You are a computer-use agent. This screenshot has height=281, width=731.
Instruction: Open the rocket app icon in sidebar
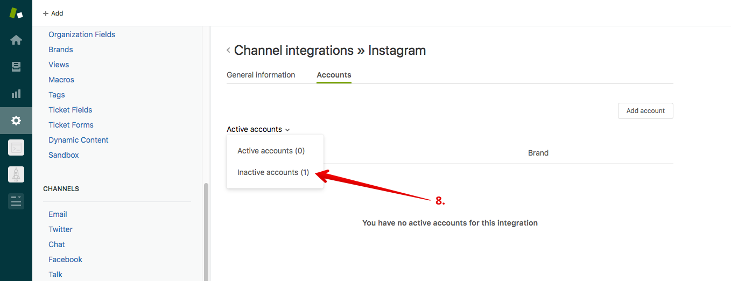coord(16,174)
